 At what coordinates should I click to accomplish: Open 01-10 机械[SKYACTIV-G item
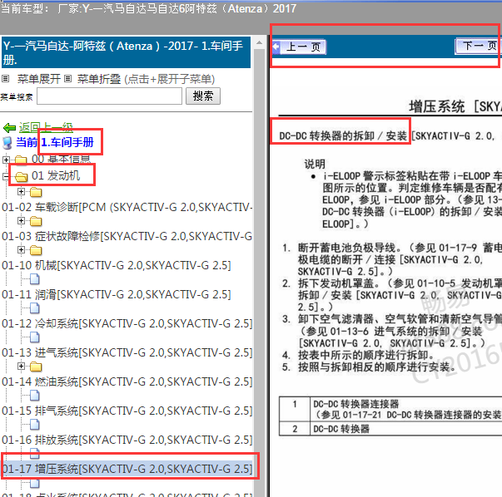click(117, 266)
